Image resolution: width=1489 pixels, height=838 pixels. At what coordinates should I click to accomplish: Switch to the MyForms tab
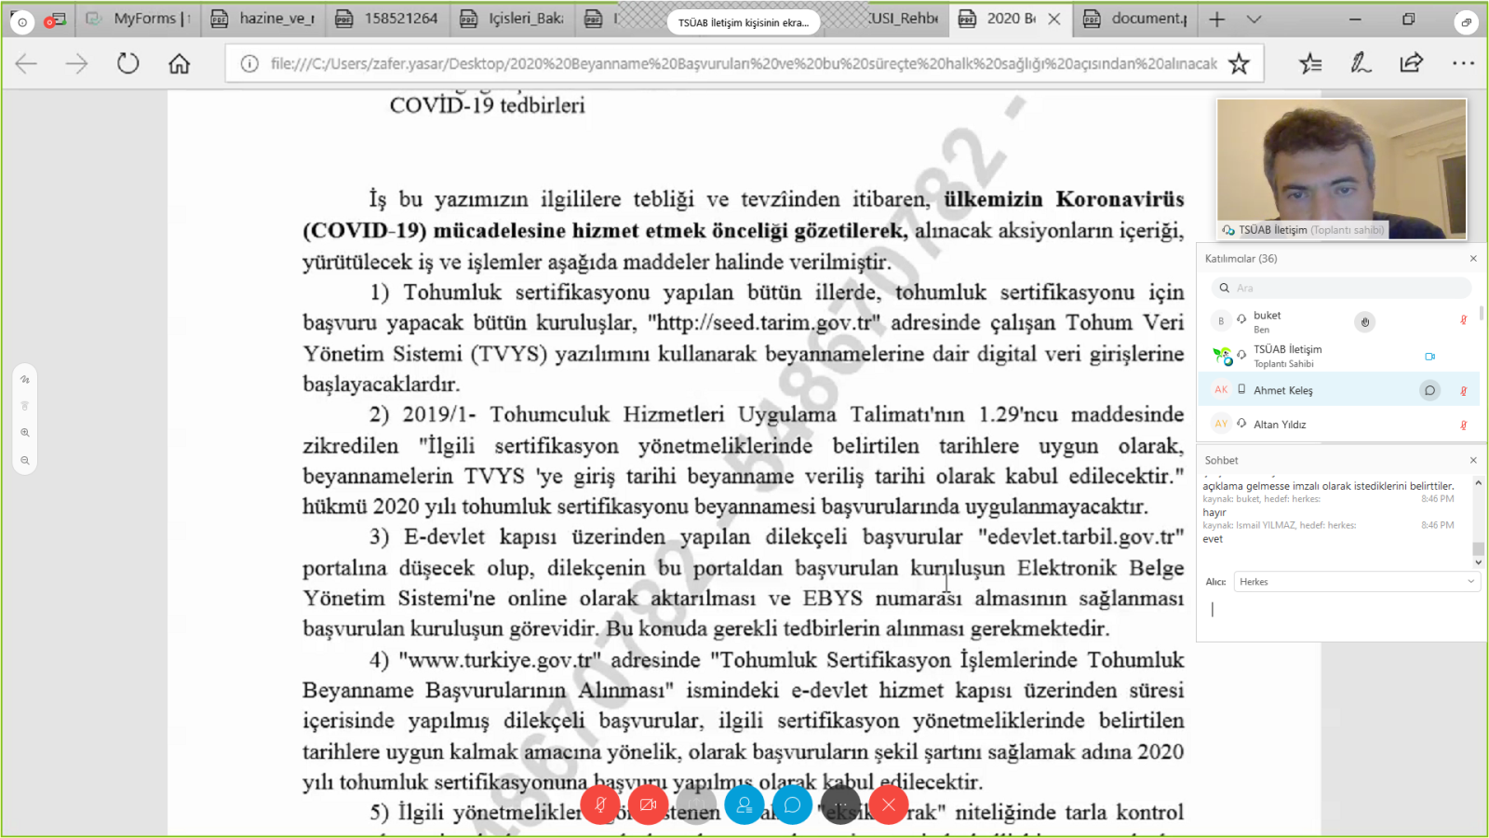pyautogui.click(x=138, y=19)
